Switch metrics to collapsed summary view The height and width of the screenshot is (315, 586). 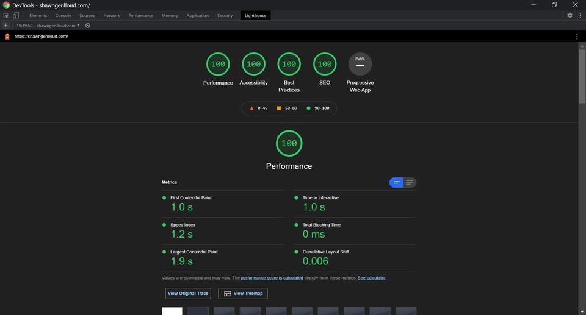pyautogui.click(x=396, y=183)
